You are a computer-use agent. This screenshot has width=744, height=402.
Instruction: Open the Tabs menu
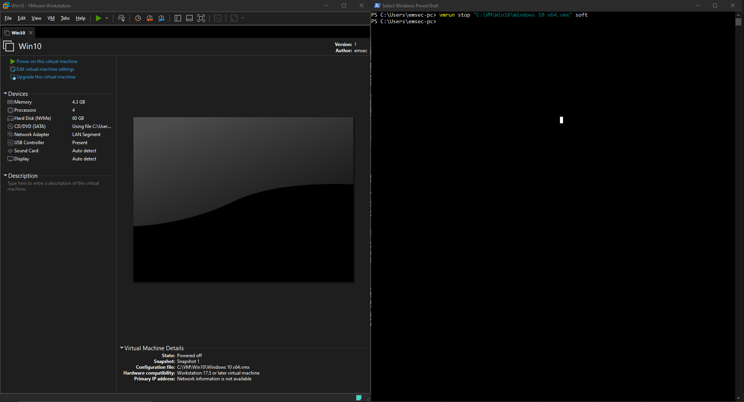click(x=65, y=18)
